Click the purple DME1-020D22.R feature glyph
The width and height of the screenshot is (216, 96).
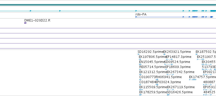(25, 23)
